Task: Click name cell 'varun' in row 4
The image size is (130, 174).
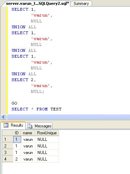Action: point(28,159)
